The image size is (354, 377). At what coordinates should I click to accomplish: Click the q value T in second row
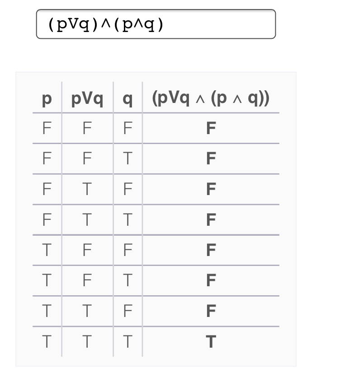127,159
